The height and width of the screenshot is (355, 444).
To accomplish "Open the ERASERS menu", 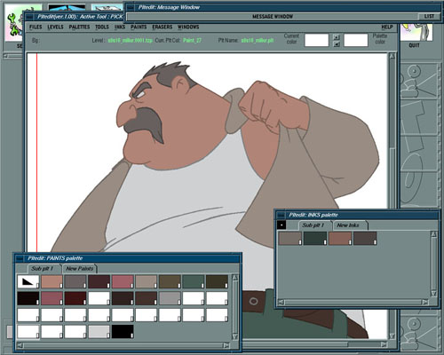I will click(x=162, y=27).
